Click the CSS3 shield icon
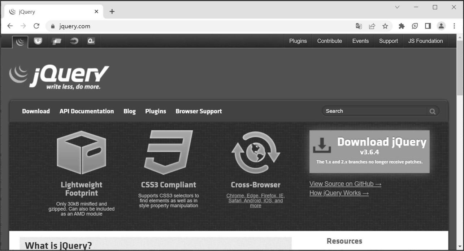Screen dimensions: 464x251 168,152
